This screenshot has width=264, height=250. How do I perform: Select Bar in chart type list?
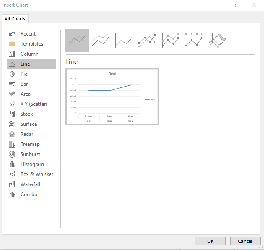[x=24, y=84]
